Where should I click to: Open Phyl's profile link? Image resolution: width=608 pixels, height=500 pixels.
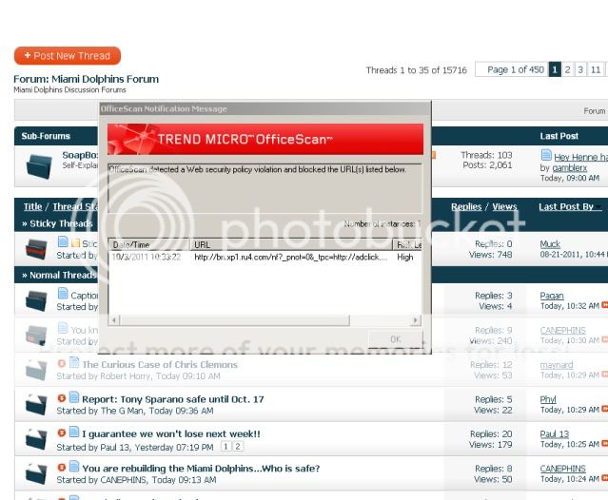548,399
